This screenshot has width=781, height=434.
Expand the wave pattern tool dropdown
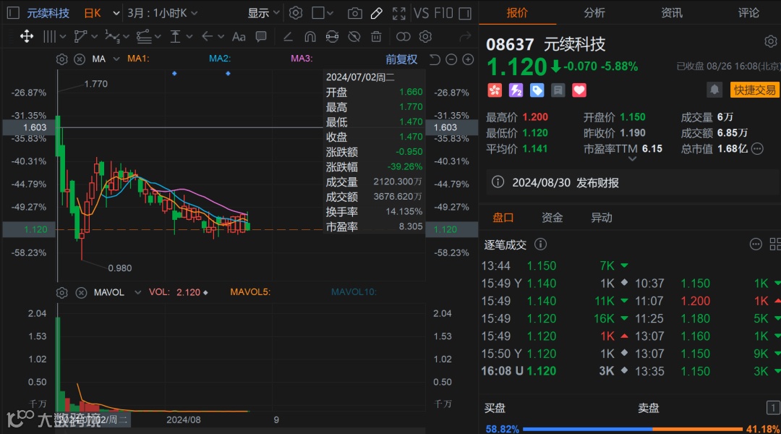(126, 36)
